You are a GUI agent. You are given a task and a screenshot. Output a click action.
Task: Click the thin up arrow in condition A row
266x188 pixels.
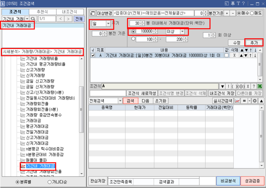click(x=251, y=55)
